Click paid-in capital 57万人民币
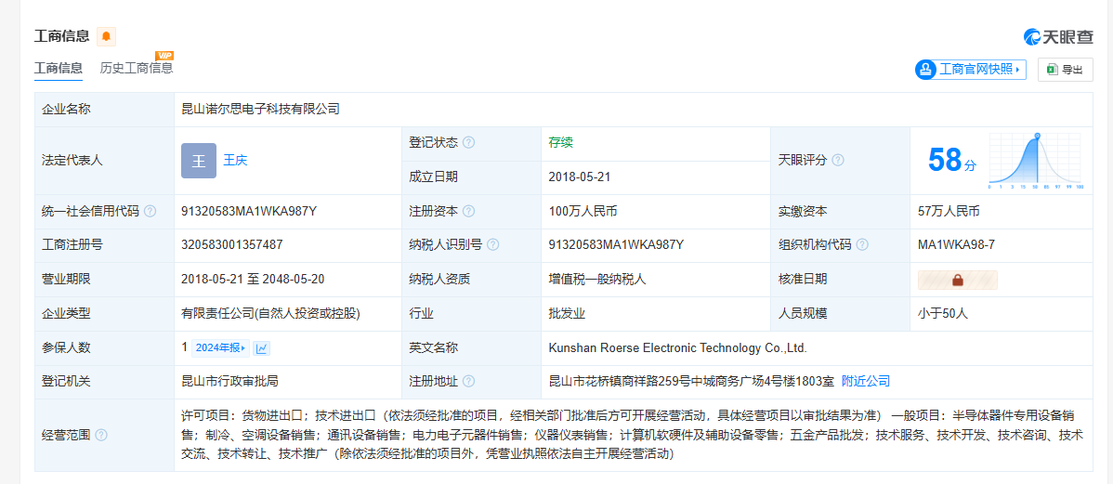The height and width of the screenshot is (484, 1113). 949,212
